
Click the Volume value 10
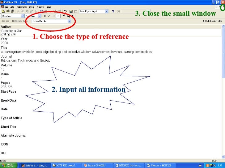click(3, 69)
